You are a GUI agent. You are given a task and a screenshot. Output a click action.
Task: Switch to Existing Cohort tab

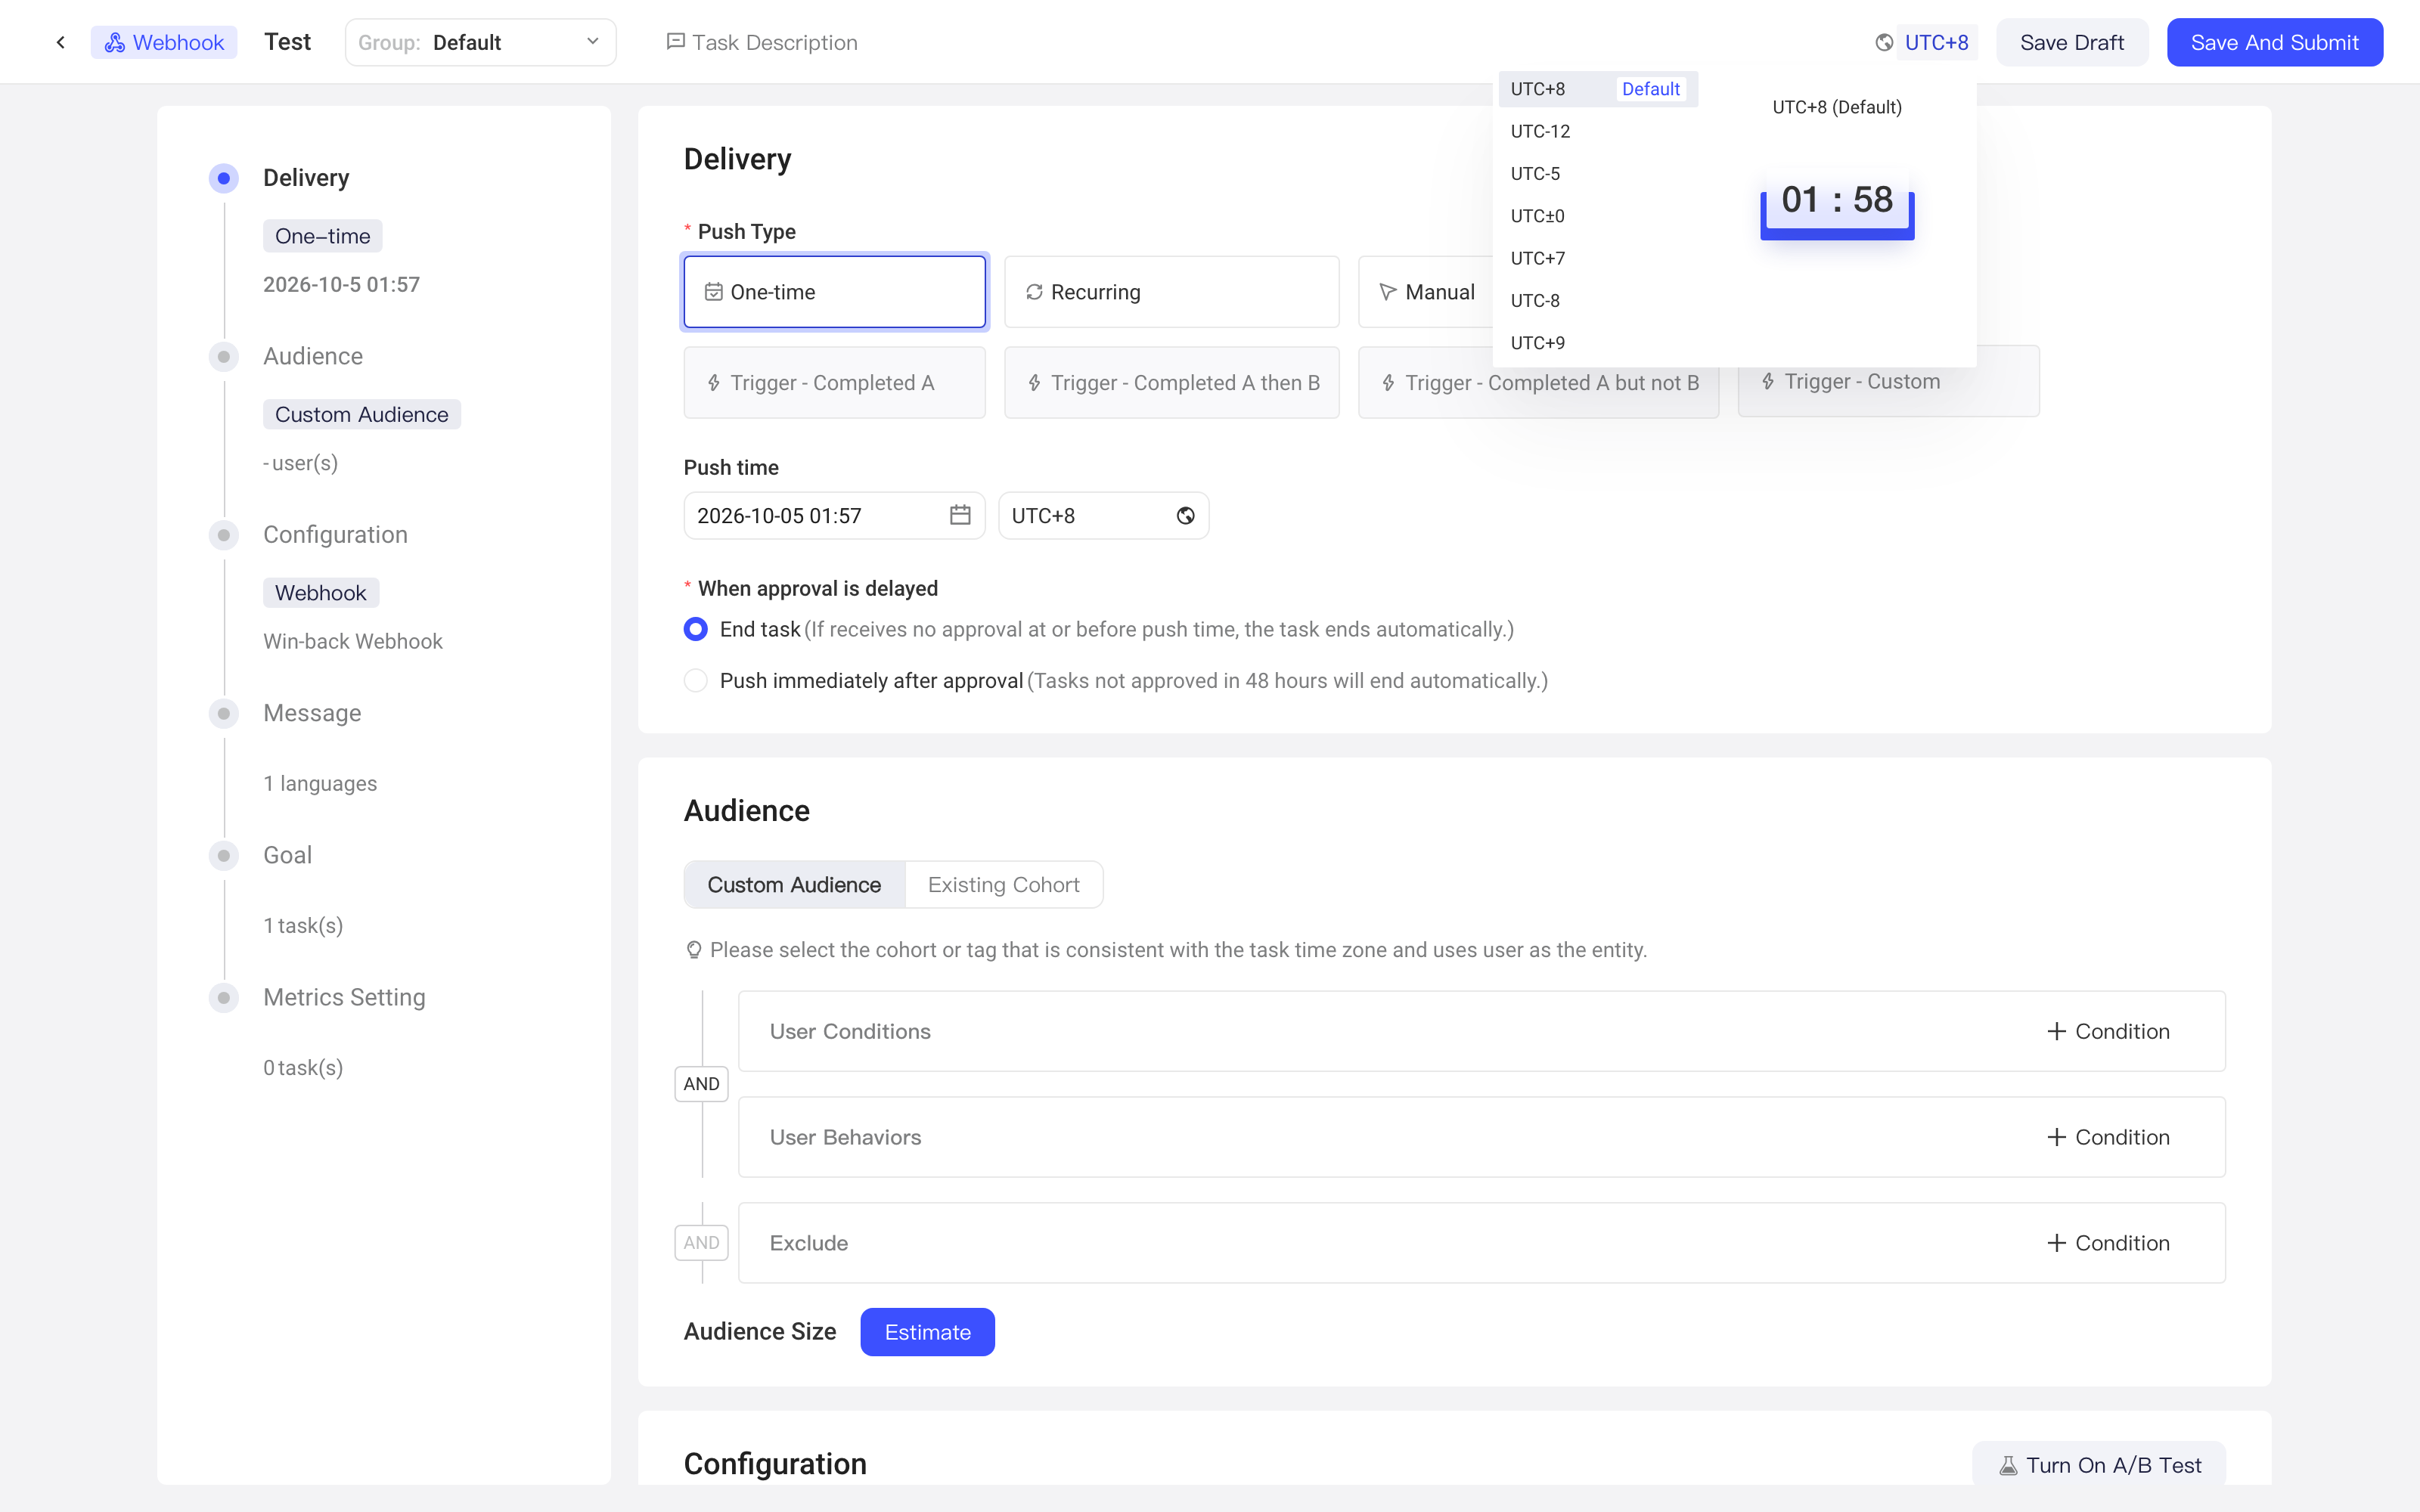pos(1003,885)
